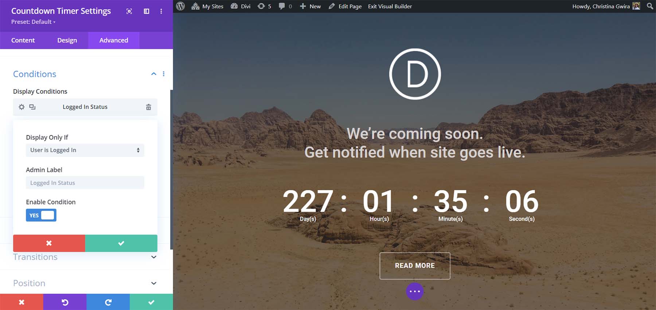Viewport: 656px width, 310px height.
Task: Redo the last change
Action: 108,302
